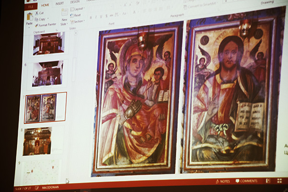Click the Cut scissors icon
This screenshot has height=192, width=288.
37,13
